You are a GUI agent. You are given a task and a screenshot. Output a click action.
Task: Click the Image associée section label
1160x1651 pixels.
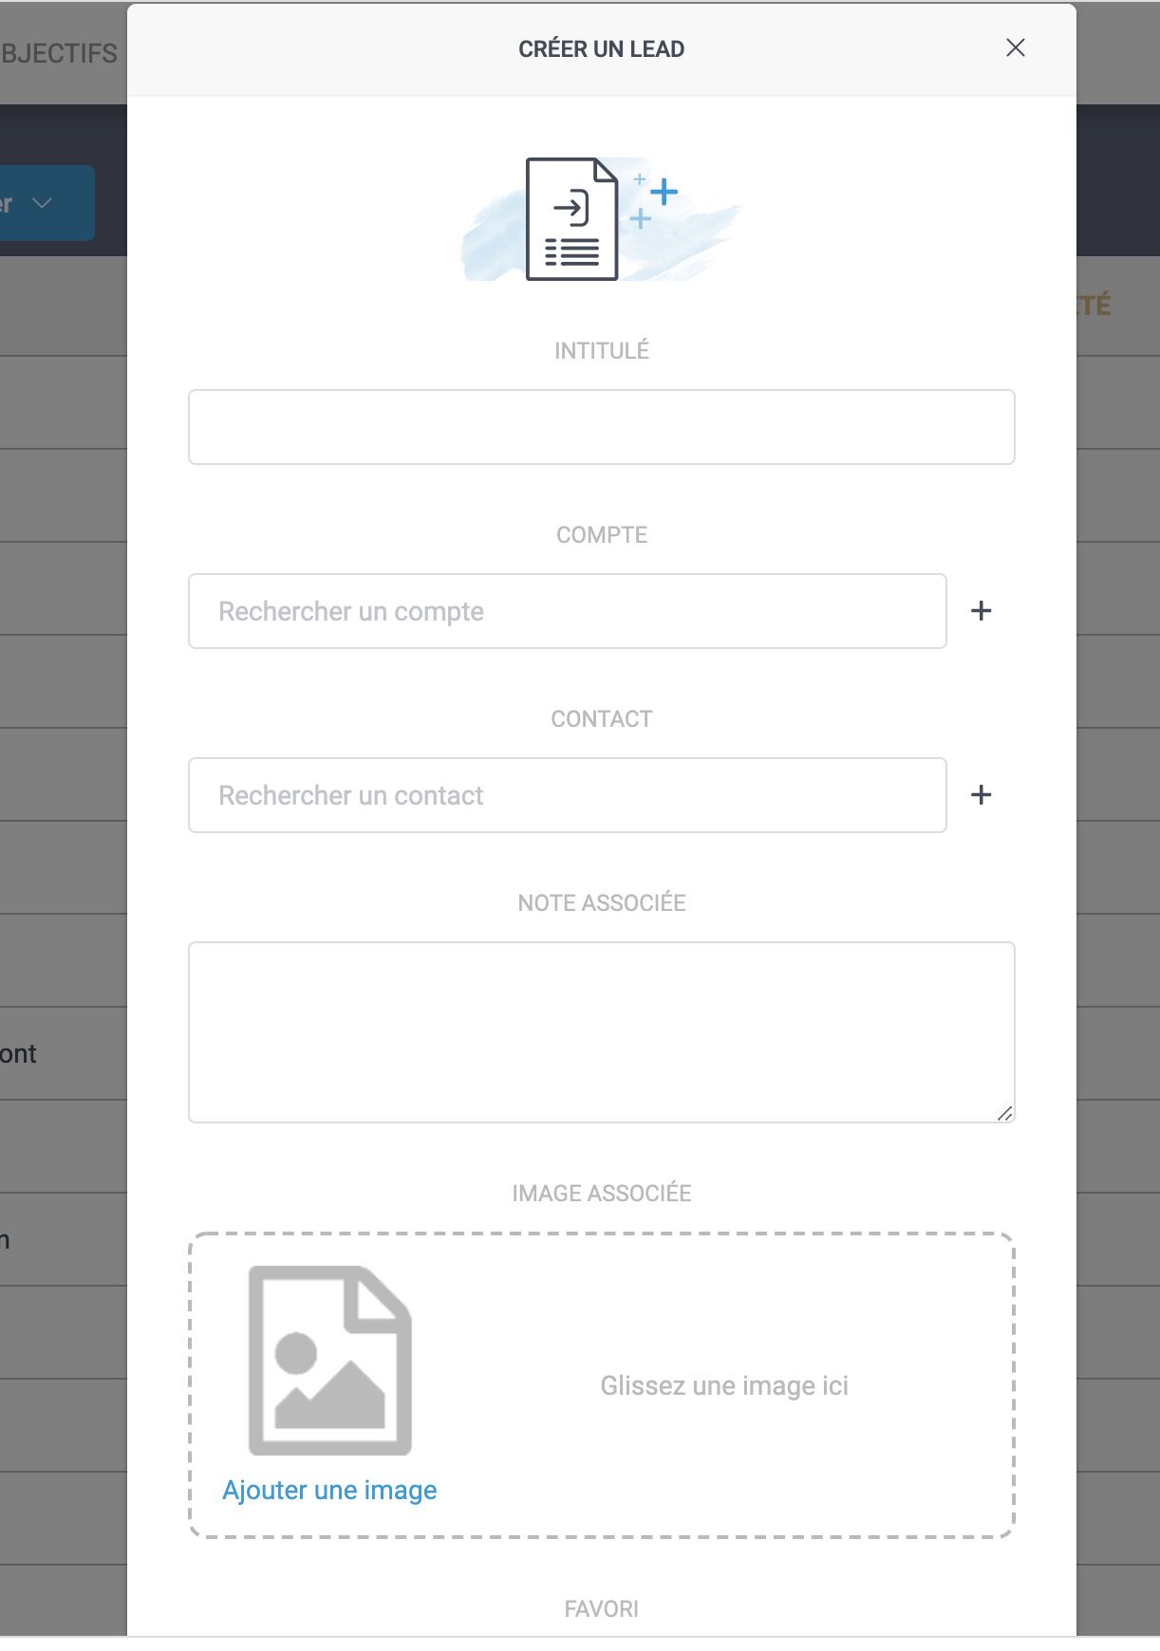coord(601,1194)
